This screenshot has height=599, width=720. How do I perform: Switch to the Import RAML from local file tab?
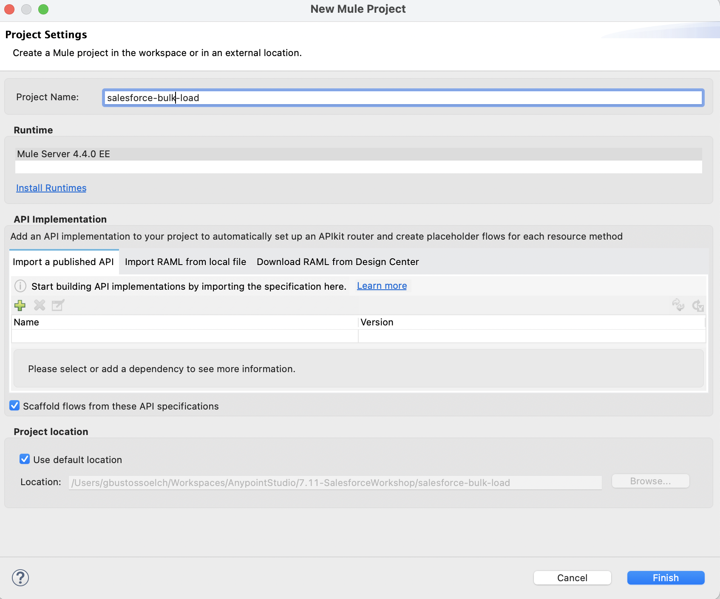pos(185,262)
